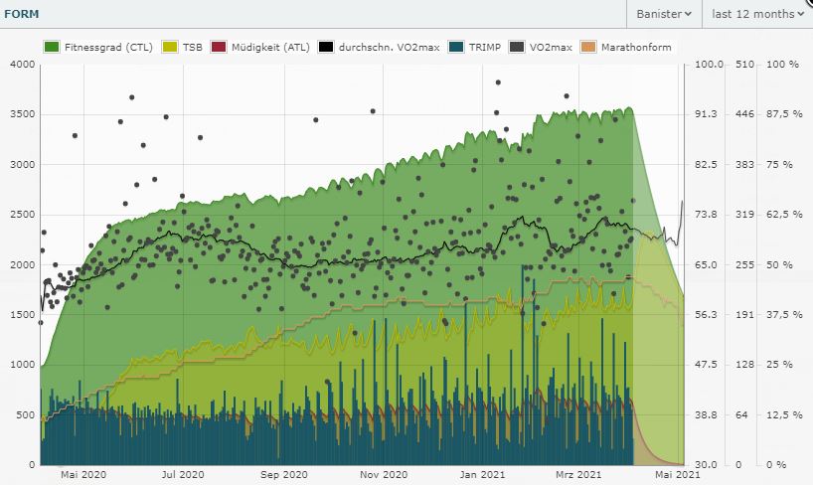Image resolution: width=813 pixels, height=485 pixels.
Task: Click the 4000 y-axis tick label
Action: pyautogui.click(x=22, y=65)
